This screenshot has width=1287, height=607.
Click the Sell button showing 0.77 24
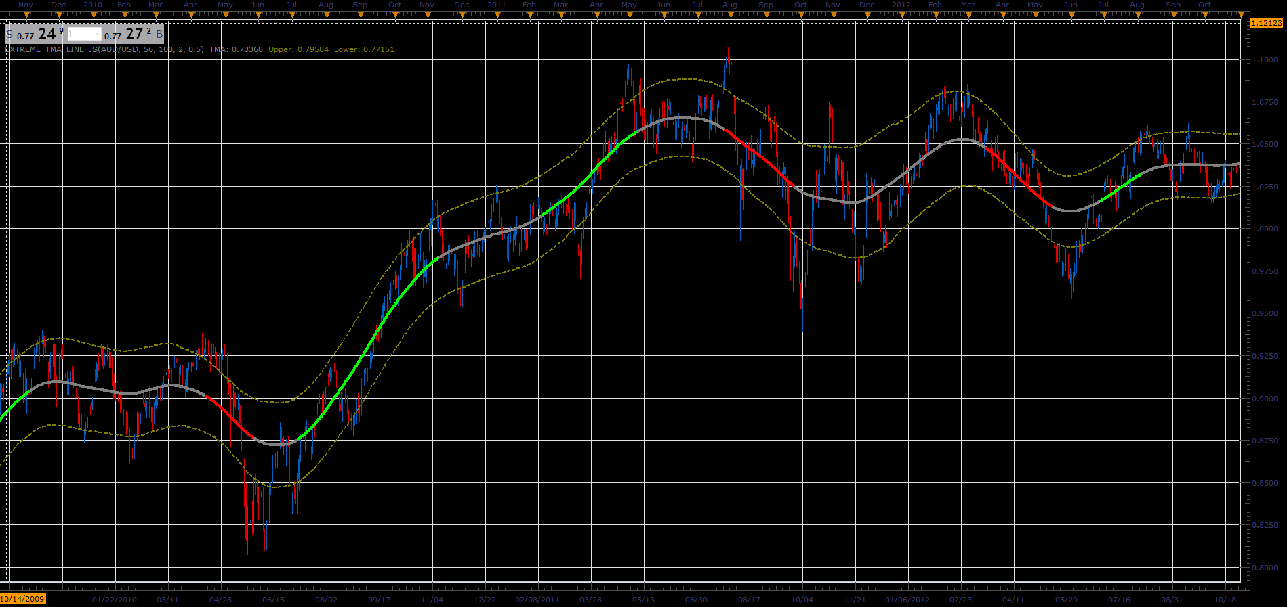[x=35, y=34]
